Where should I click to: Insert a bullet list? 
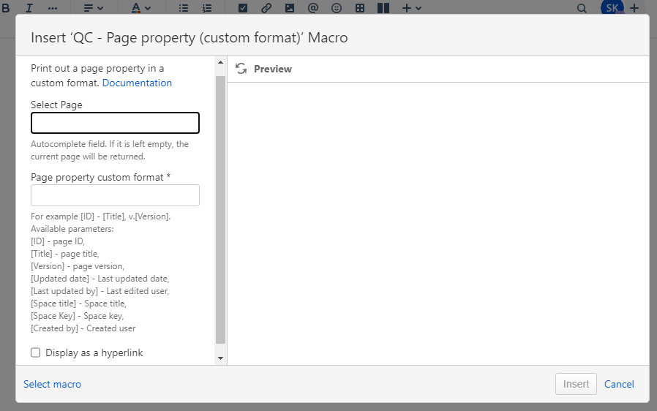[184, 8]
